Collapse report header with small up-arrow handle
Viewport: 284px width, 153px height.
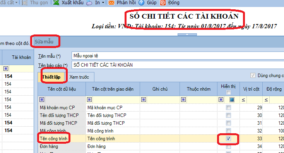[187, 34]
